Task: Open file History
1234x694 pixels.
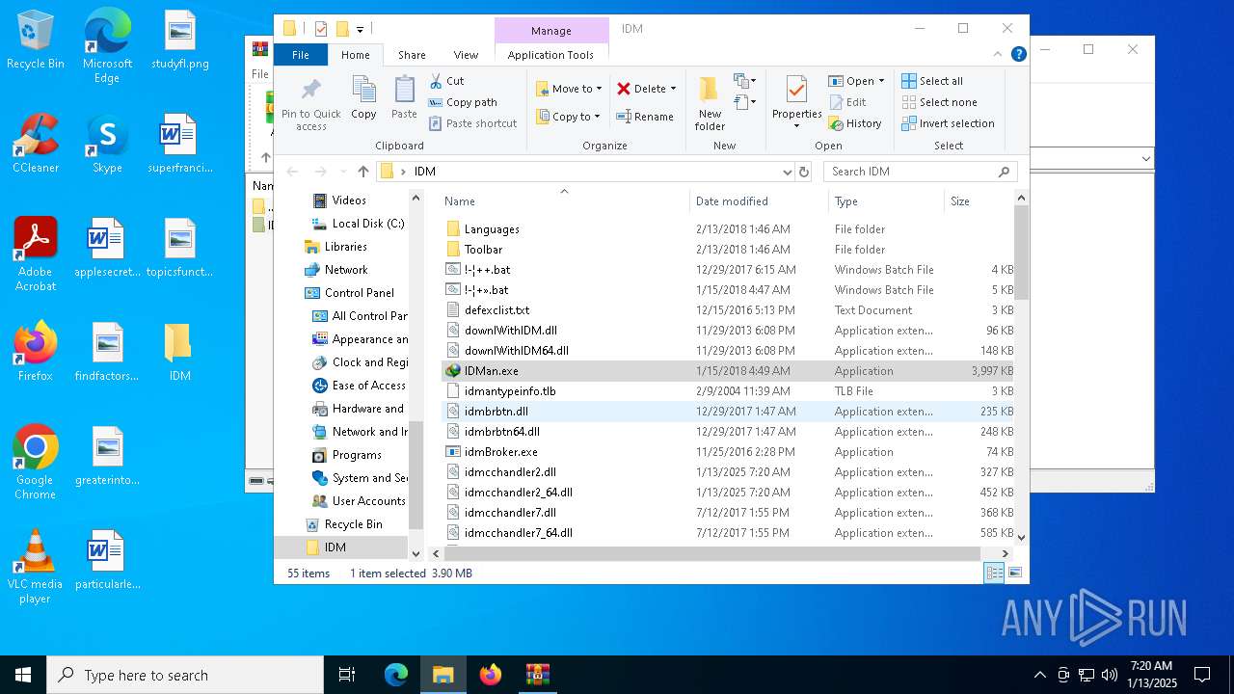Action: click(855, 123)
